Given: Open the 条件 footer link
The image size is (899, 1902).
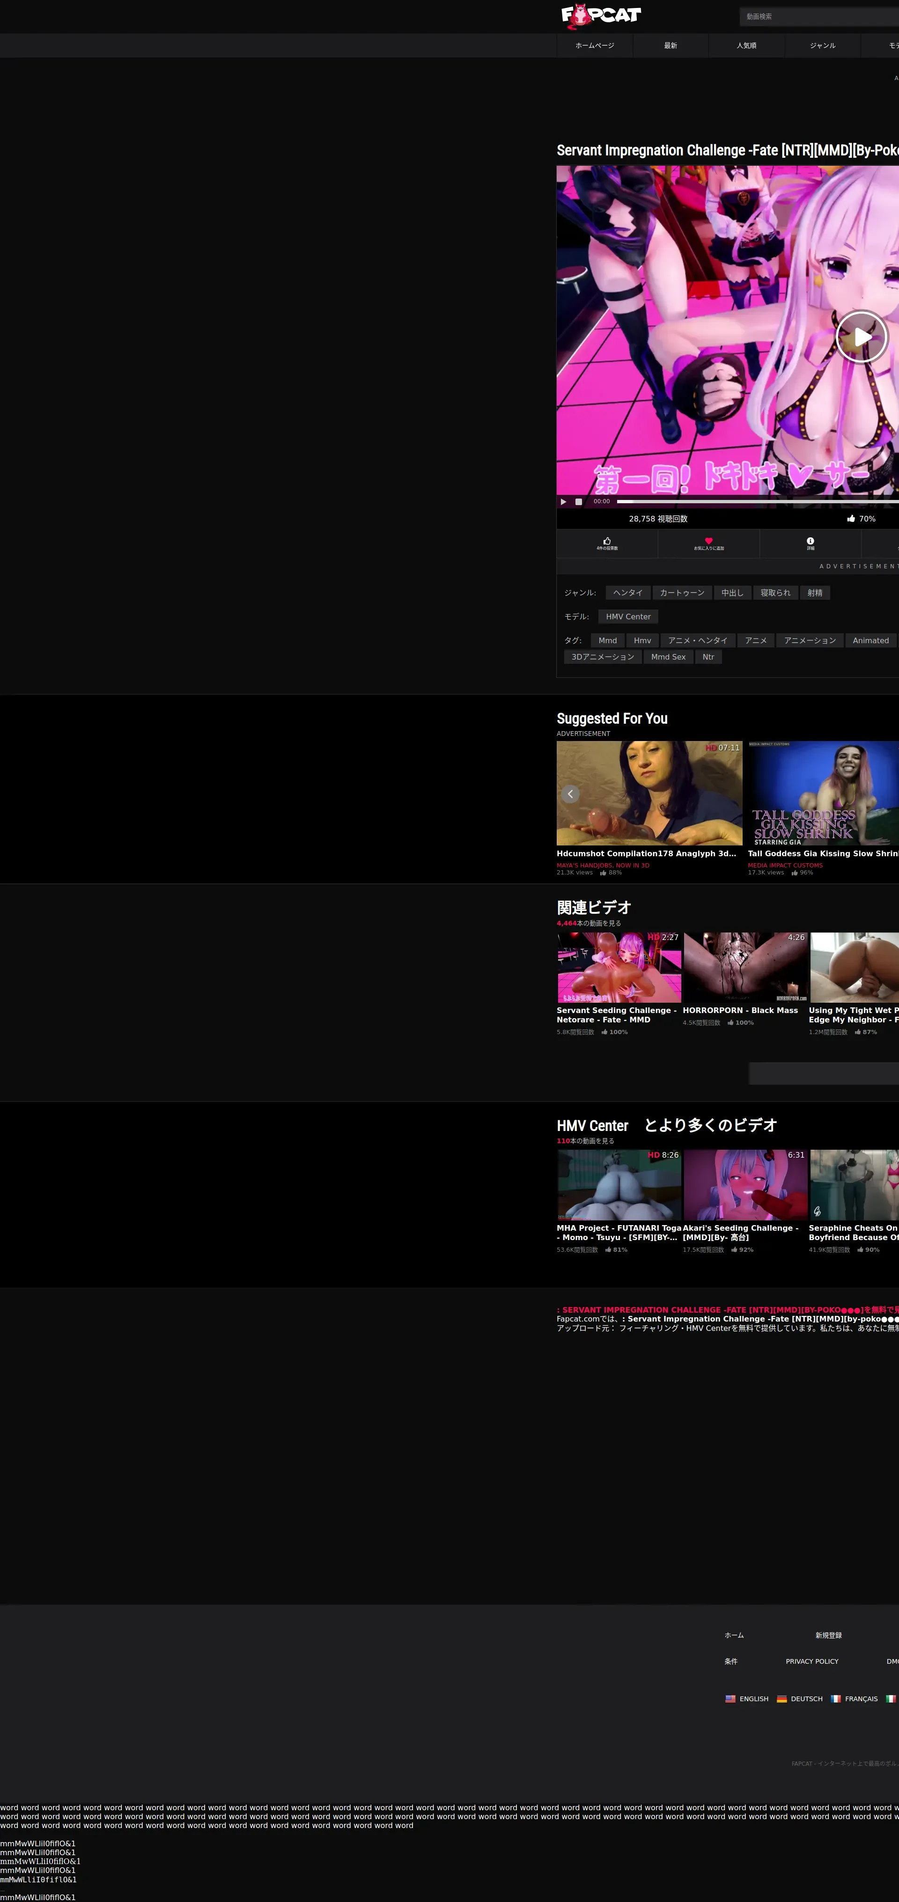Looking at the screenshot, I should (x=730, y=1661).
